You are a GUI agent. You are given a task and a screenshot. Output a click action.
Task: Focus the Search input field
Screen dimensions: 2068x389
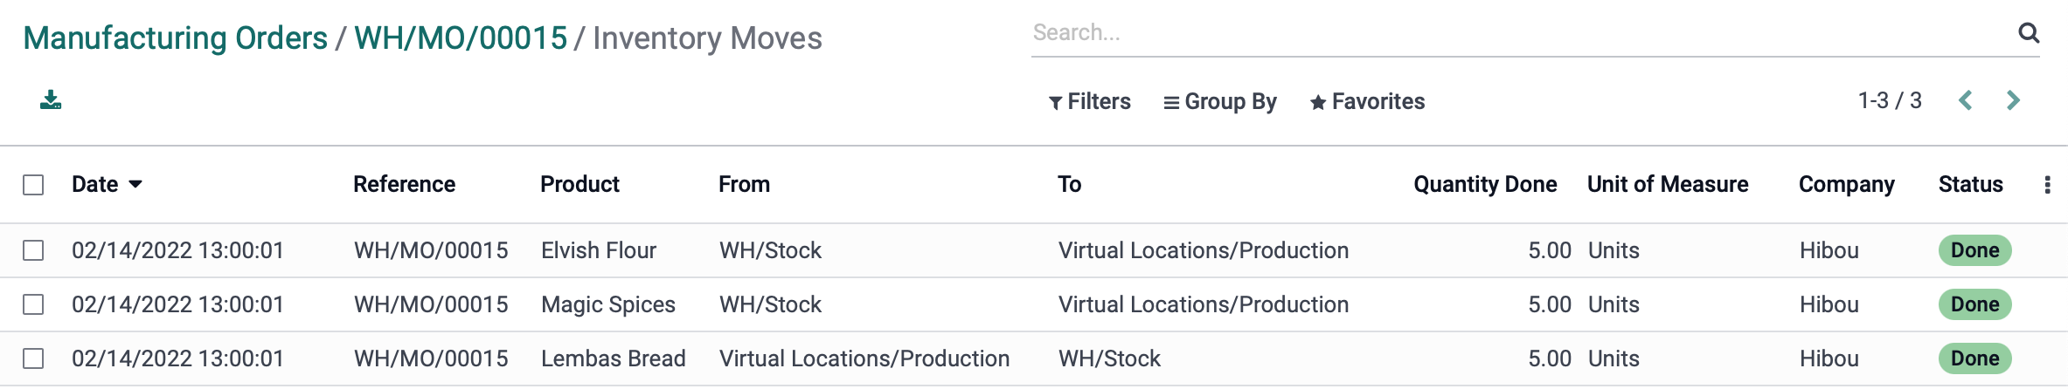[x=1521, y=33]
